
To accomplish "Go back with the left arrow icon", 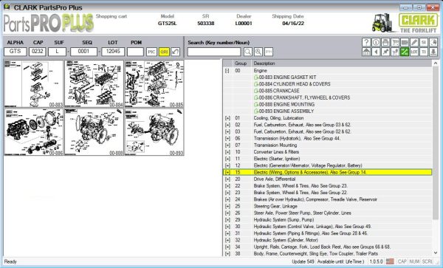I will coord(376,52).
